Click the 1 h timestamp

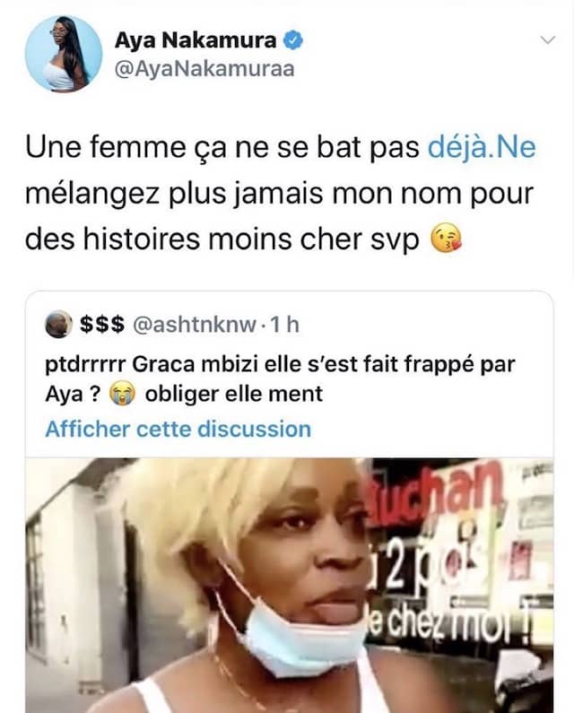pyautogui.click(x=284, y=325)
